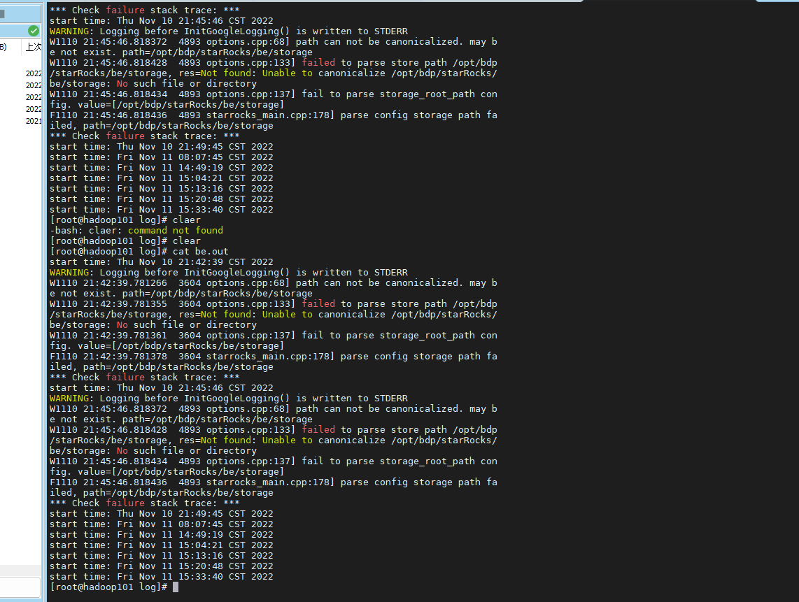Click the terminal cursor at the last prompt

(176, 587)
